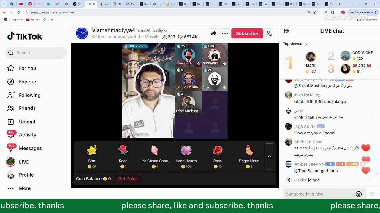Select guest tile with 76 count
This screenshot has height=213, width=380.
[188, 54]
